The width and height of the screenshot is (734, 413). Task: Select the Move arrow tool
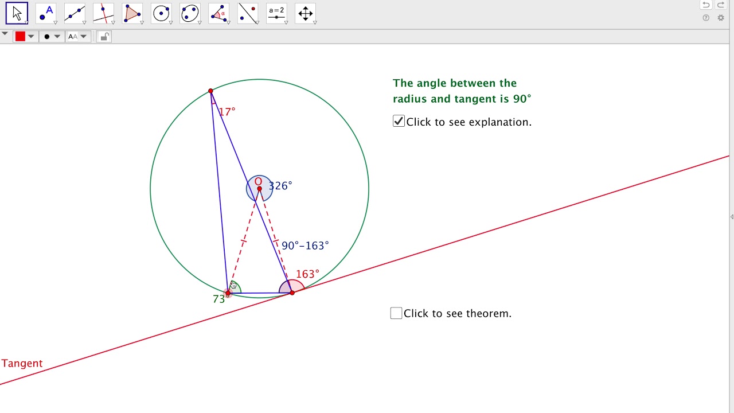(x=17, y=13)
